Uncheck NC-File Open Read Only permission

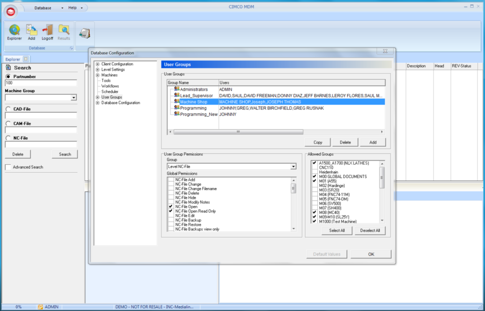coord(171,211)
